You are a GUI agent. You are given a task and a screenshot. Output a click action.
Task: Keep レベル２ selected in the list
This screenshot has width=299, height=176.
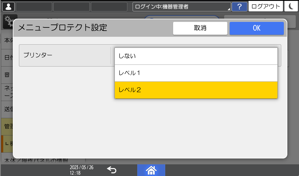click(196, 90)
